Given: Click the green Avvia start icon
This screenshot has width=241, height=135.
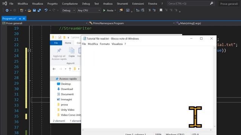Looking at the screenshot, I should point(104,10).
